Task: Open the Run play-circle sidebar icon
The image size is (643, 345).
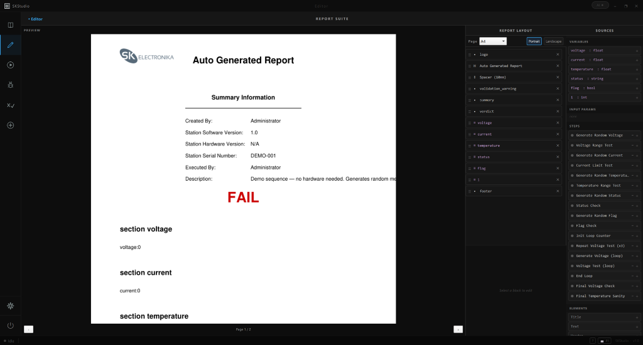Action: (x=11, y=65)
